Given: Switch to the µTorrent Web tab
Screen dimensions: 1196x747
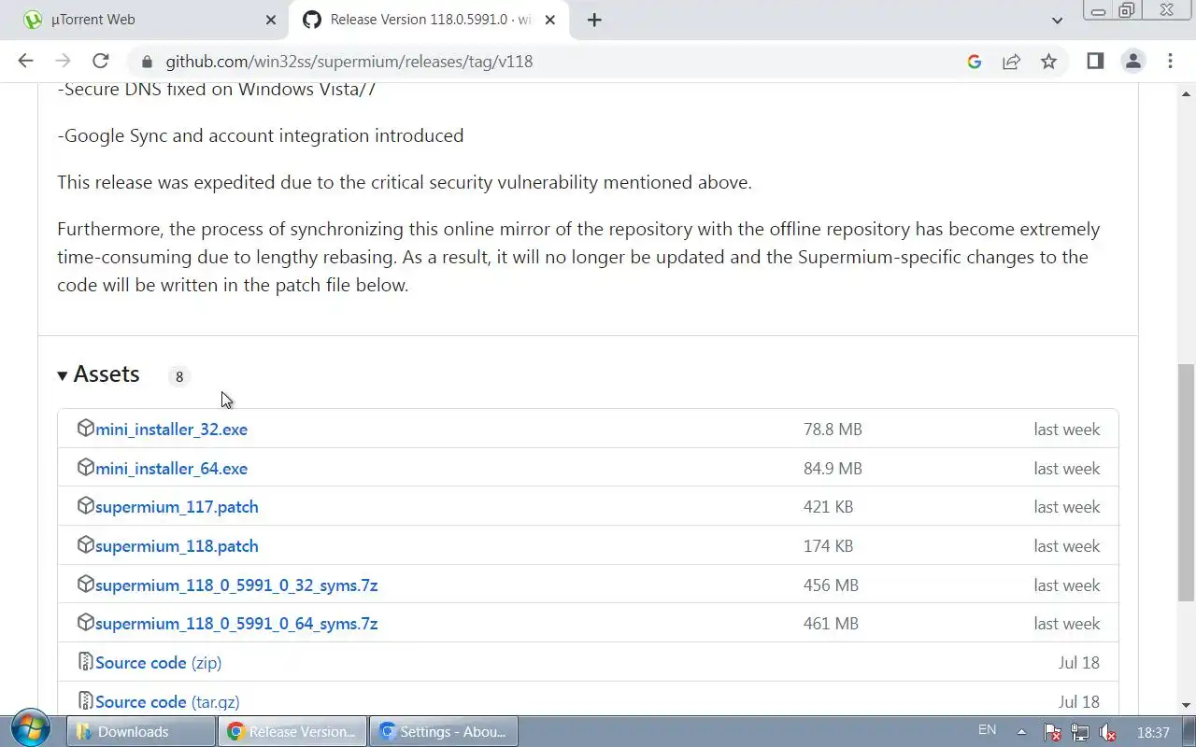Looking at the screenshot, I should tap(149, 20).
